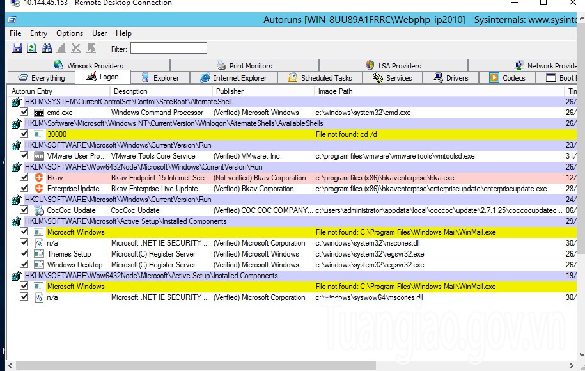Click the horizontal scrollbar thumb
The width and height of the screenshot is (585, 371).
tap(196, 365)
